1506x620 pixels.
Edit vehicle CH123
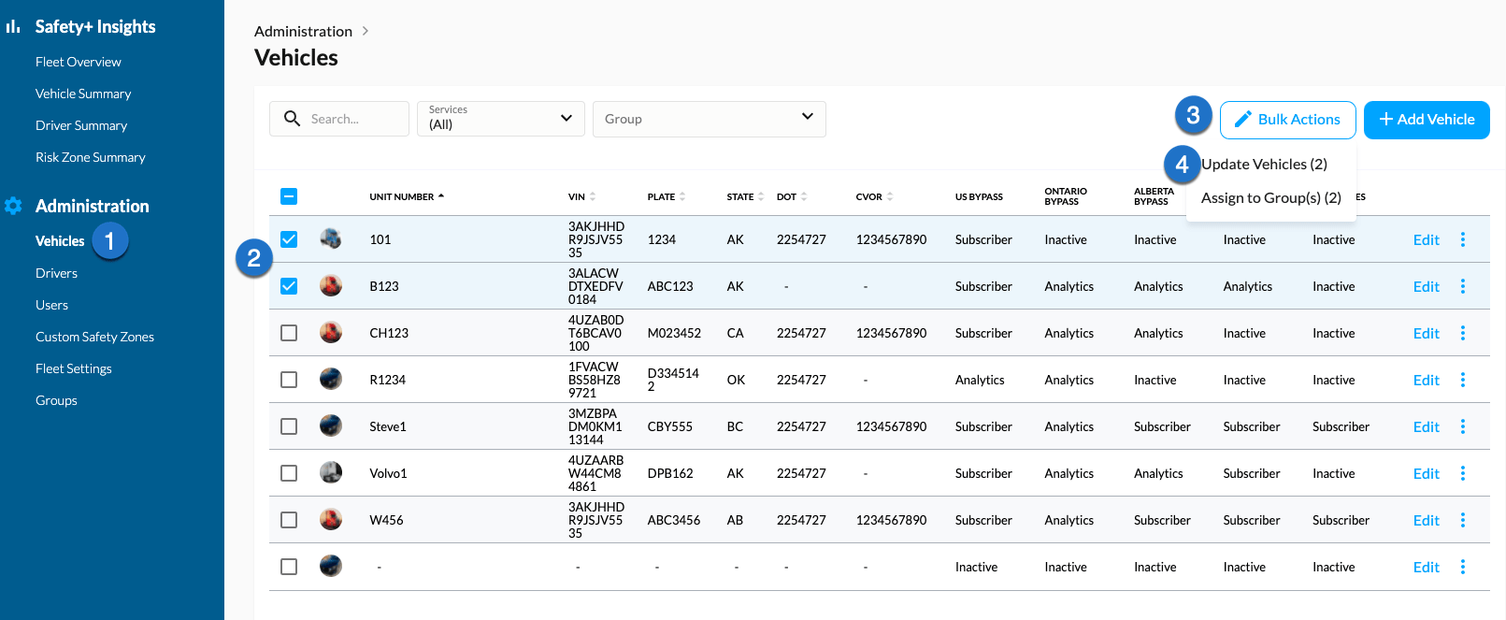pos(1427,333)
